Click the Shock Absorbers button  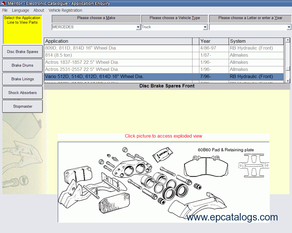coord(23,93)
